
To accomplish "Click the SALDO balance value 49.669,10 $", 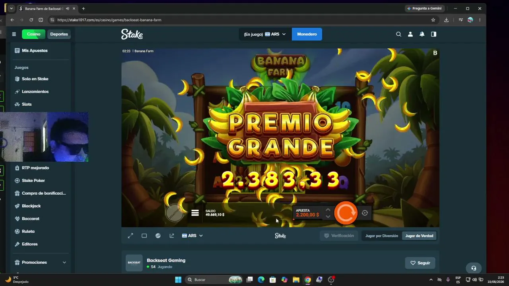I will [x=215, y=215].
